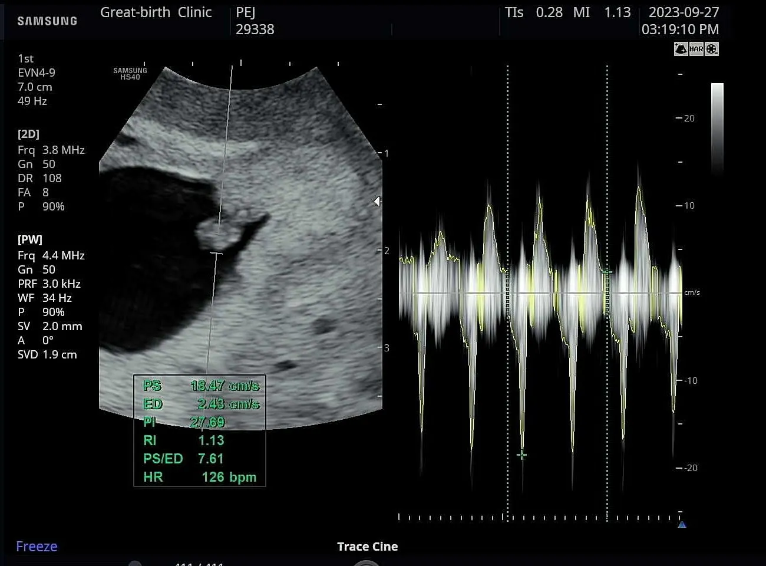Screen dimensions: 766x566
Task: Select the green peak systolic caliper cross
Action: pos(521,455)
